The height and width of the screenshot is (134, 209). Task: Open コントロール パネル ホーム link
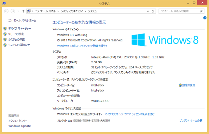point(22,21)
